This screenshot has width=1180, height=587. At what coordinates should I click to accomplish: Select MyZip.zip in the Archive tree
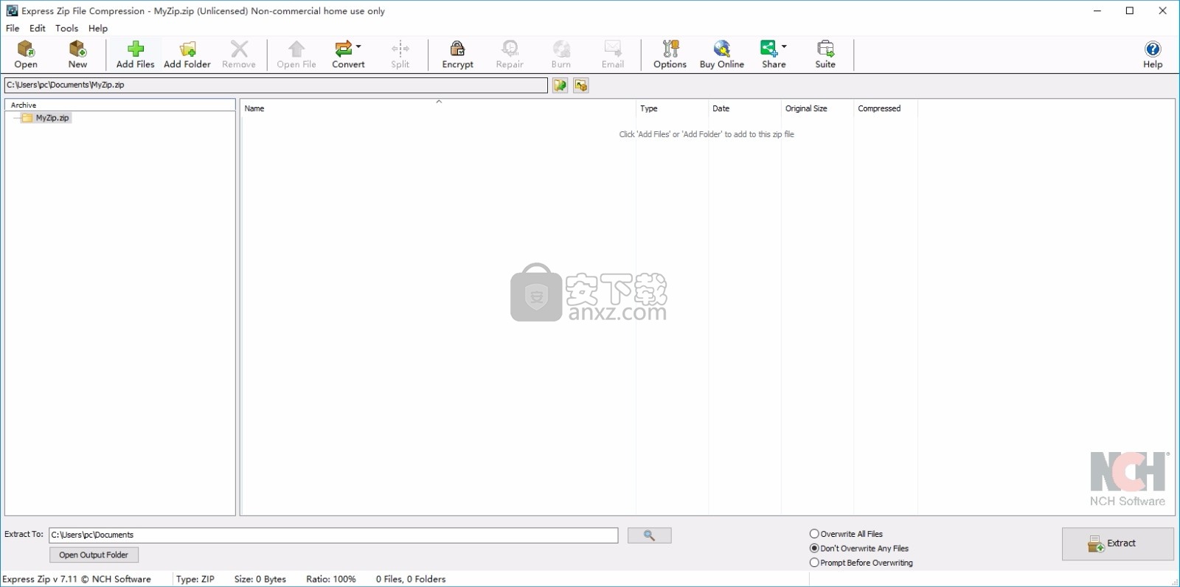52,118
